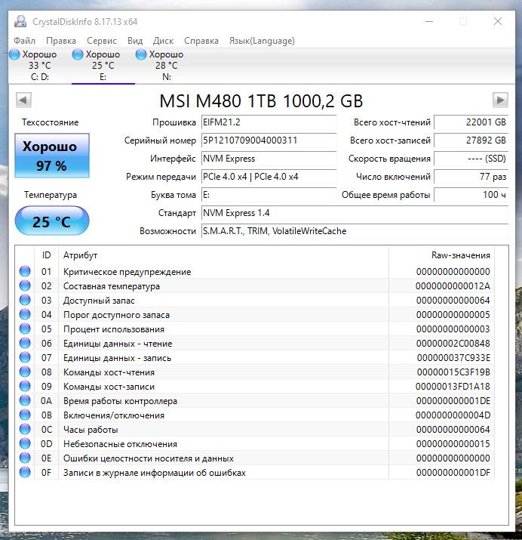Click raw value 000000037C933E
The image size is (522, 540).
point(453,358)
